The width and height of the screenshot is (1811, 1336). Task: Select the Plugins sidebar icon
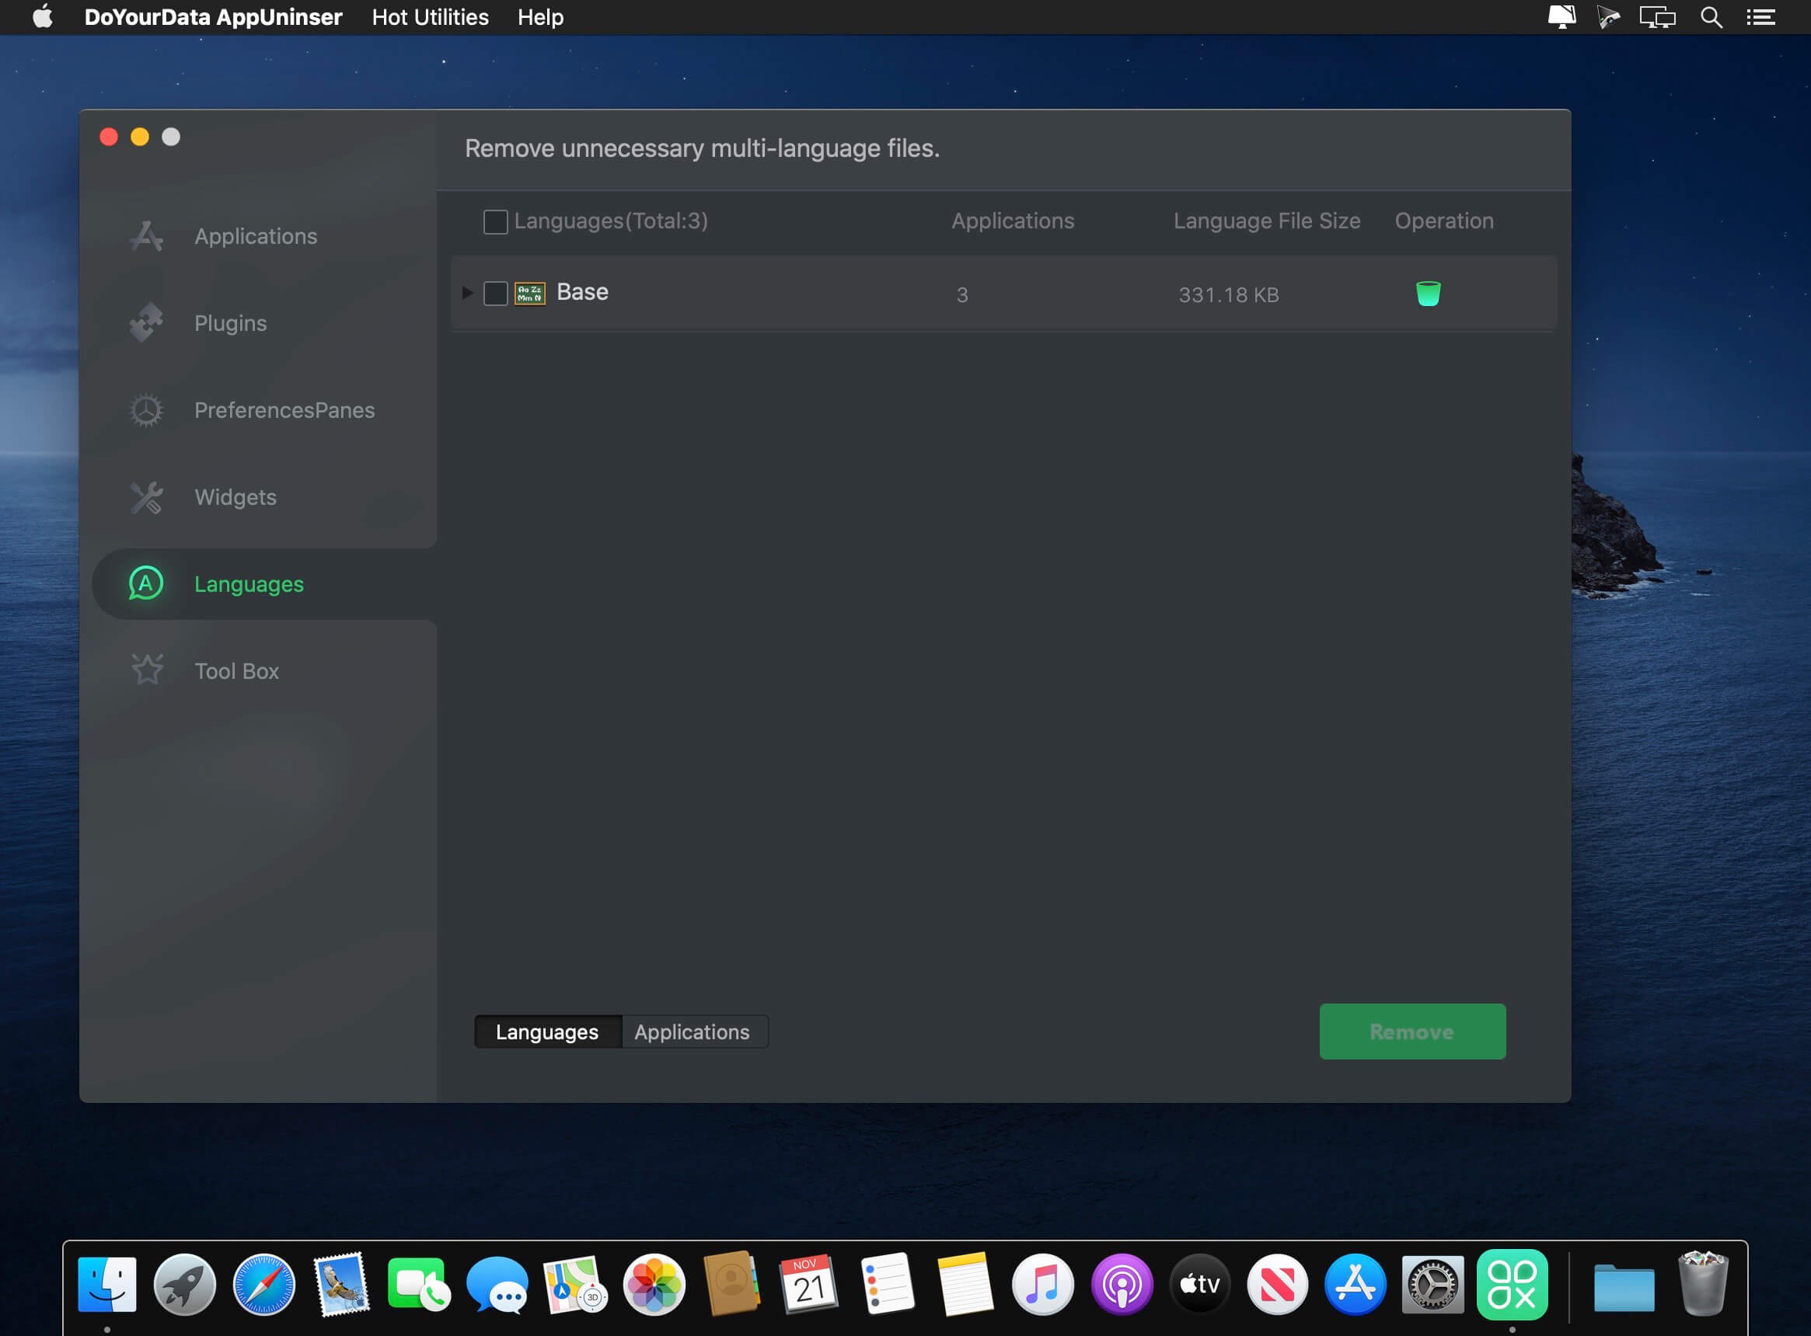point(147,322)
